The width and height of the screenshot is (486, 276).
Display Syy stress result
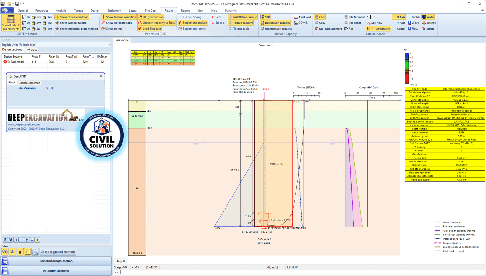point(36,23)
